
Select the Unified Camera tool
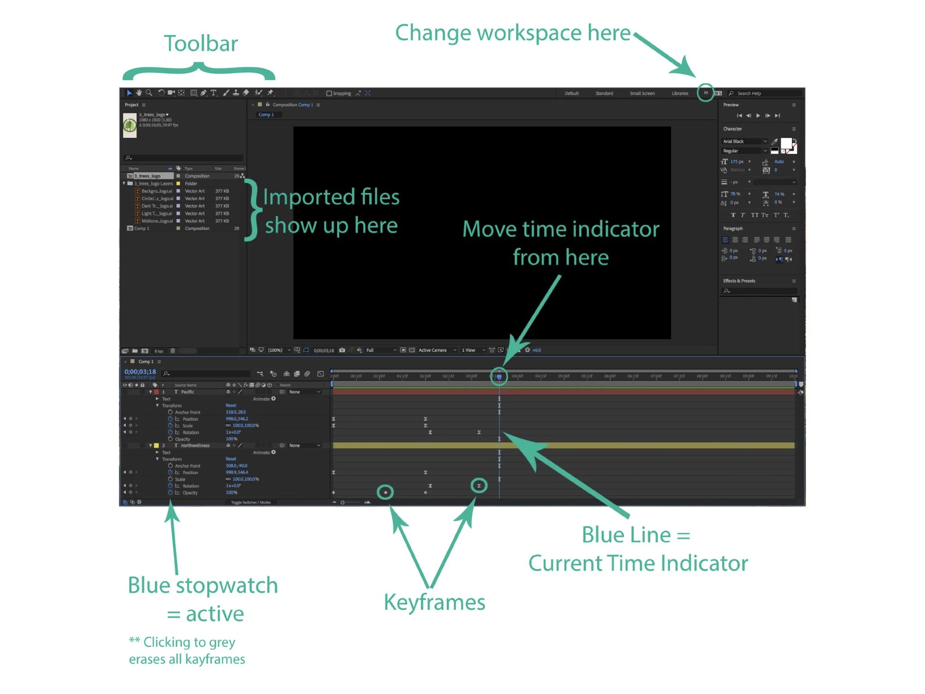(171, 93)
